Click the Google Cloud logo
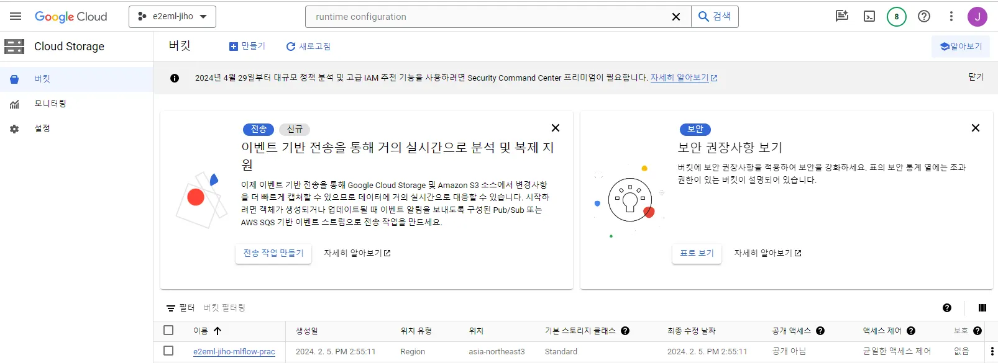The width and height of the screenshot is (998, 363). 71,17
